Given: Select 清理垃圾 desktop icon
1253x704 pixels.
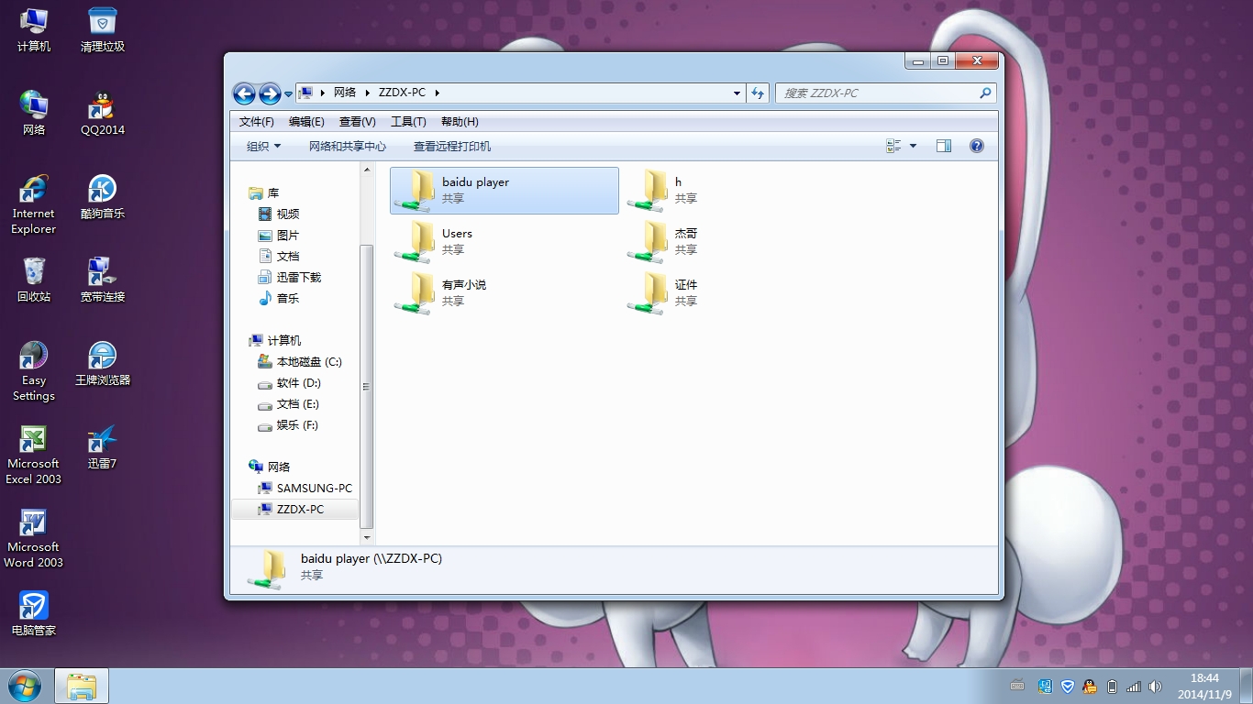Looking at the screenshot, I should [102, 29].
